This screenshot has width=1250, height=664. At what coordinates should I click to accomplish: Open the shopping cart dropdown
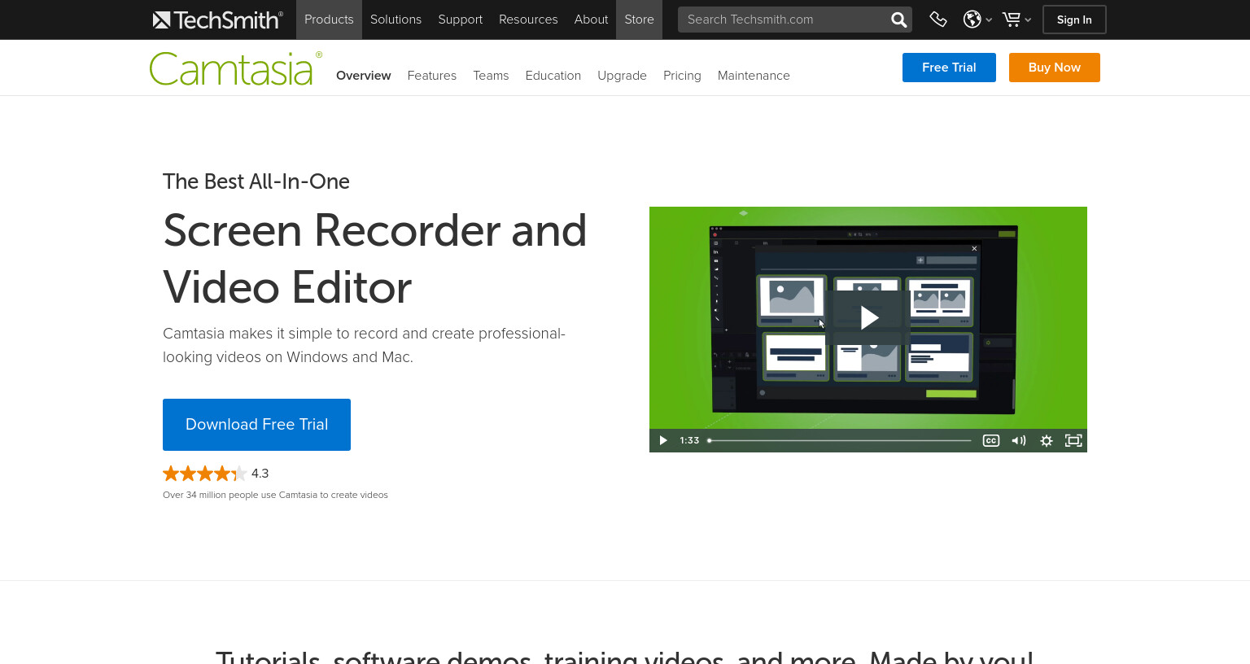coord(1016,20)
